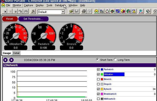Open the Capture Panel toolbar icon
157x101 pixels.
click(141, 11)
